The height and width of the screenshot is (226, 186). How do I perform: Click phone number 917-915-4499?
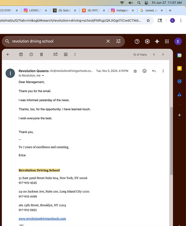pyautogui.click(x=28, y=196)
